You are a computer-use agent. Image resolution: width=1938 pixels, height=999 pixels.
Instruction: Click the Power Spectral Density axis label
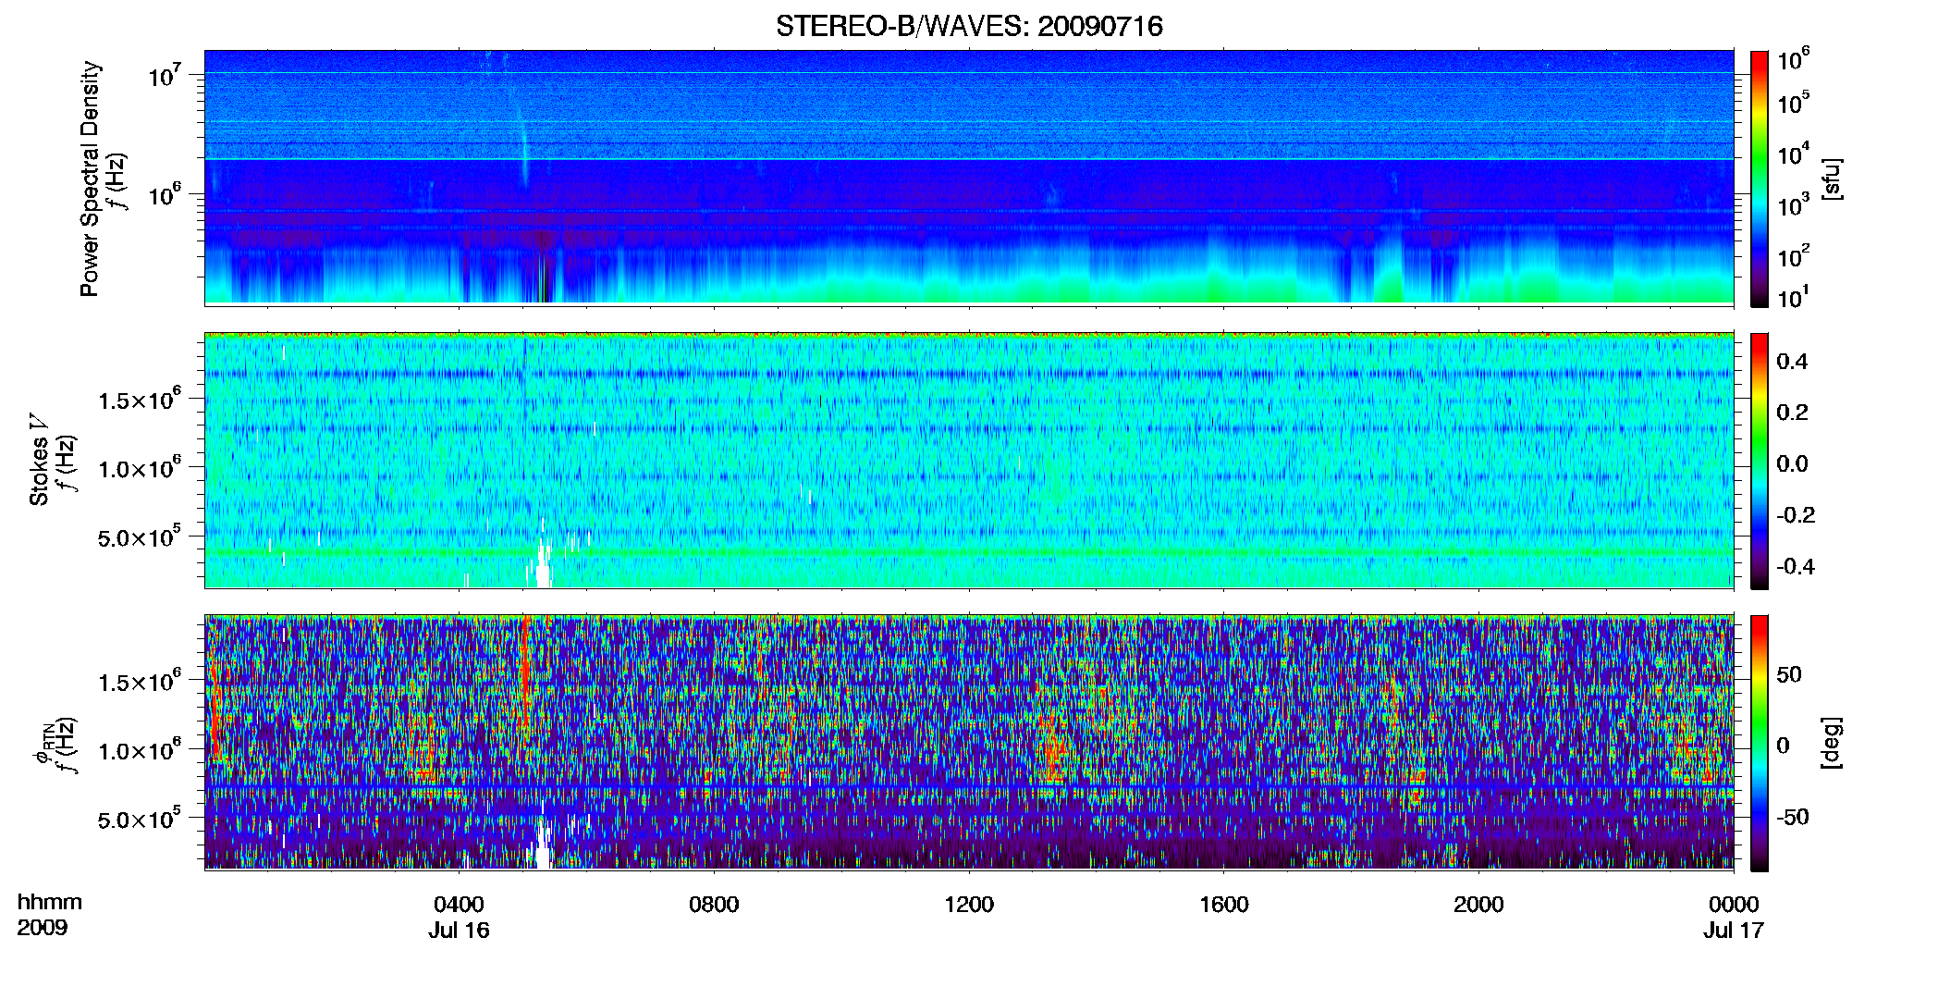point(90,179)
